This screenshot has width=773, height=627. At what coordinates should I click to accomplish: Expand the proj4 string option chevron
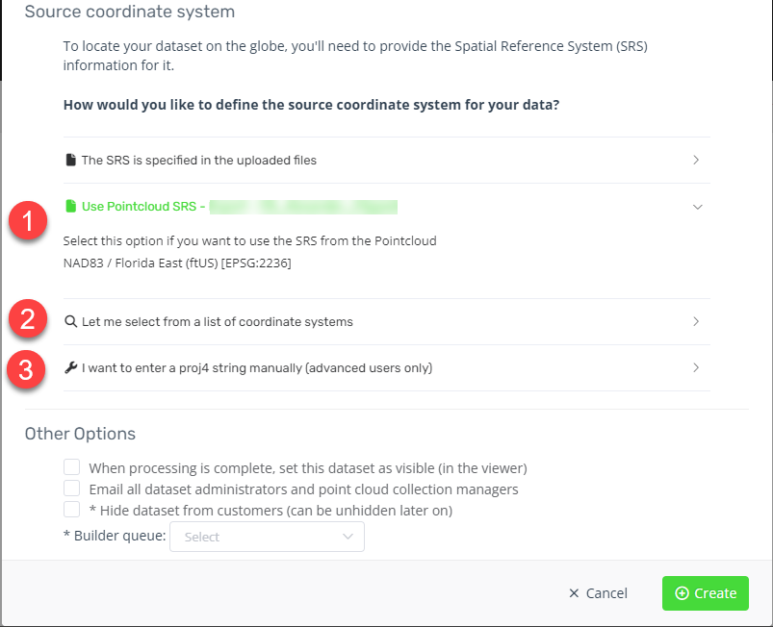click(x=696, y=368)
